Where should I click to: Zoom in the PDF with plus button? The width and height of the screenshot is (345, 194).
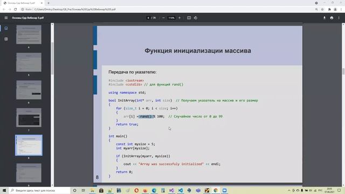click(180, 18)
